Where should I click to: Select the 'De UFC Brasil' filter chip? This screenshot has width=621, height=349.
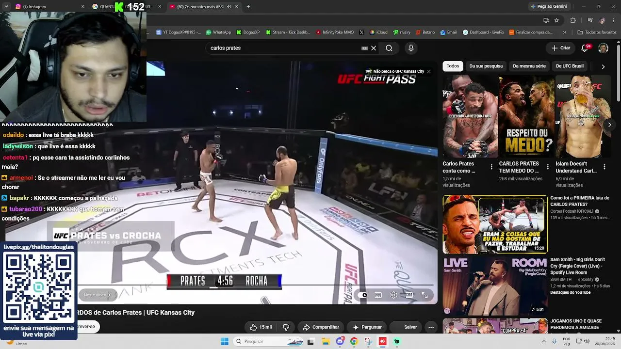[570, 66]
